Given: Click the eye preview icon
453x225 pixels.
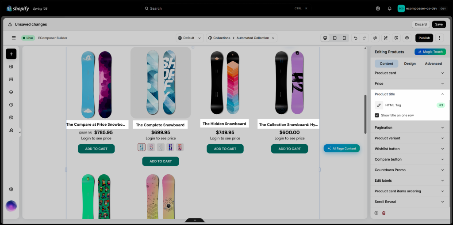Looking at the screenshot, I should click(x=407, y=38).
